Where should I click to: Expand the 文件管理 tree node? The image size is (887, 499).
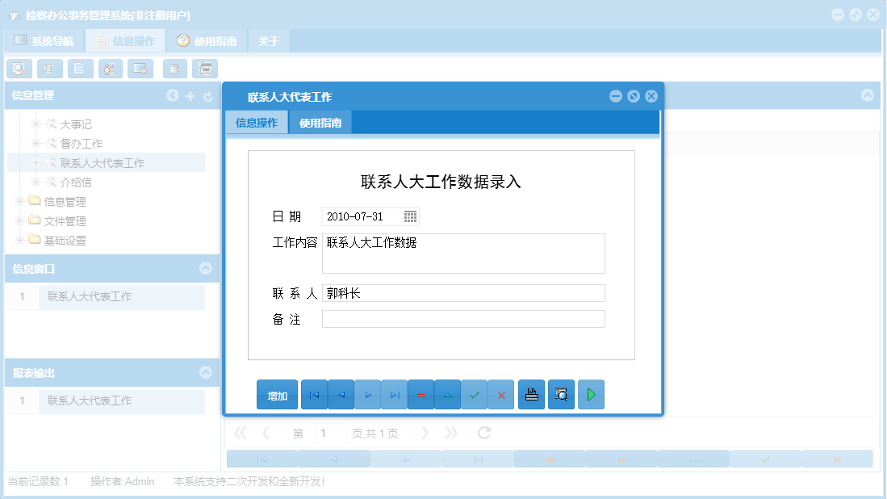tap(19, 220)
